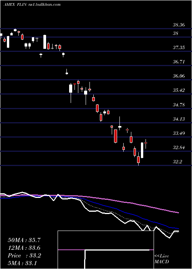
Task: Click the '12MA : 33.6' readout
Action: (24, 248)
